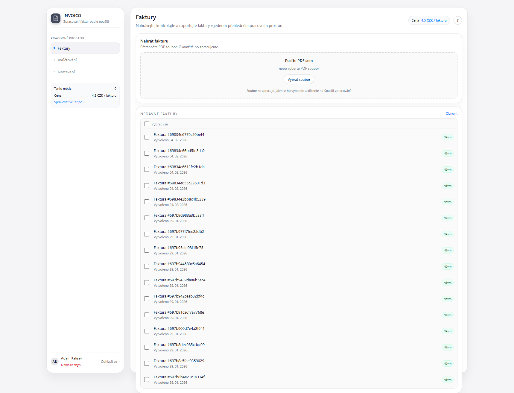The width and height of the screenshot is (514, 393).
Task: Follow the Spravovat ve Stripe link
Action: 70,102
